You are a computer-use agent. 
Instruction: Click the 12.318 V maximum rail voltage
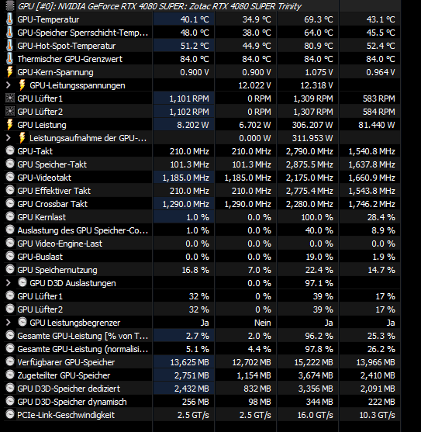click(x=316, y=85)
